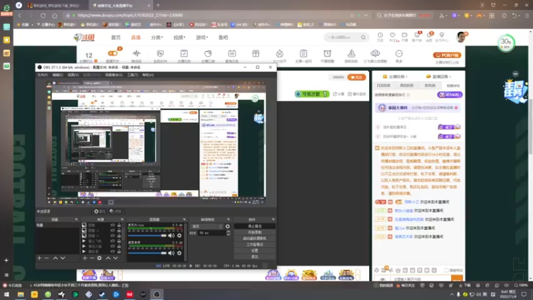533x300 pixels.
Task: Open 火力全开 flame icon in Douyu toolbar
Action: [279, 53]
